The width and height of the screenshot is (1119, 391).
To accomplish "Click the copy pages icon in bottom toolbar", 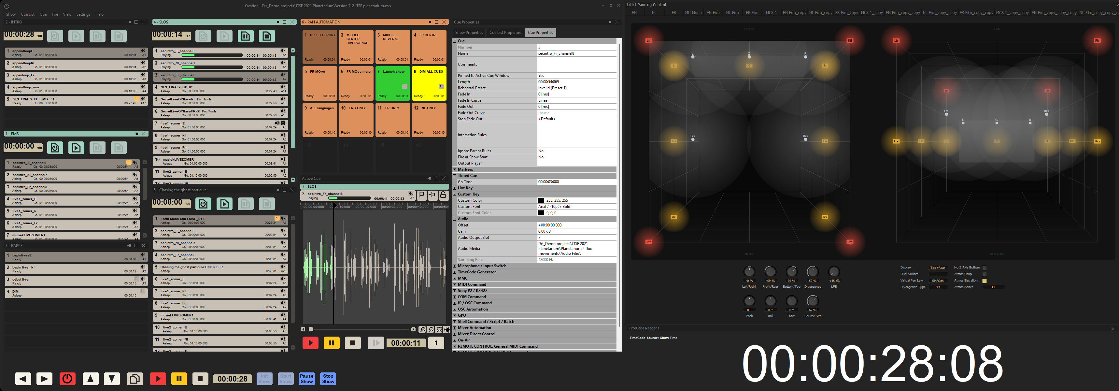I will (135, 378).
